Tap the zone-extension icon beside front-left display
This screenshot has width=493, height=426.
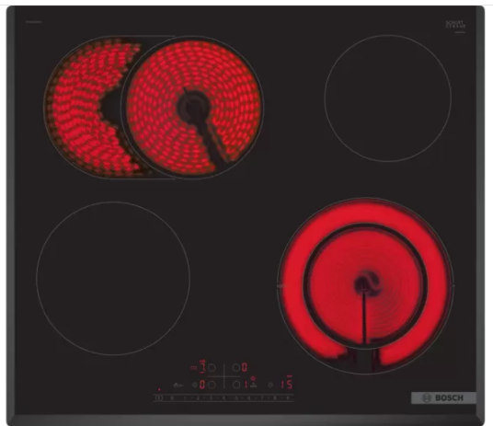[x=195, y=385]
